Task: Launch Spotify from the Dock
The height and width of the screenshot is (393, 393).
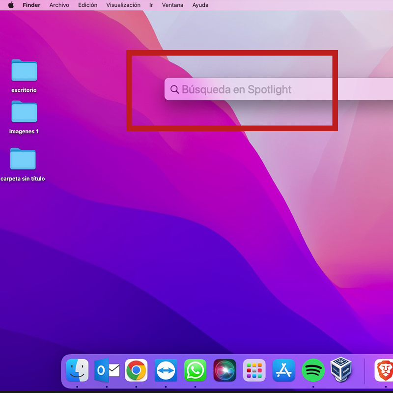Action: [x=313, y=370]
